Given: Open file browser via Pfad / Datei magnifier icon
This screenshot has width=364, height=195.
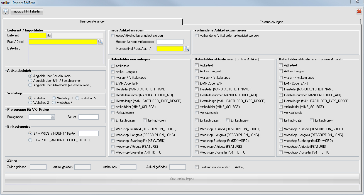Looking at the screenshot, I should click(x=100, y=42).
